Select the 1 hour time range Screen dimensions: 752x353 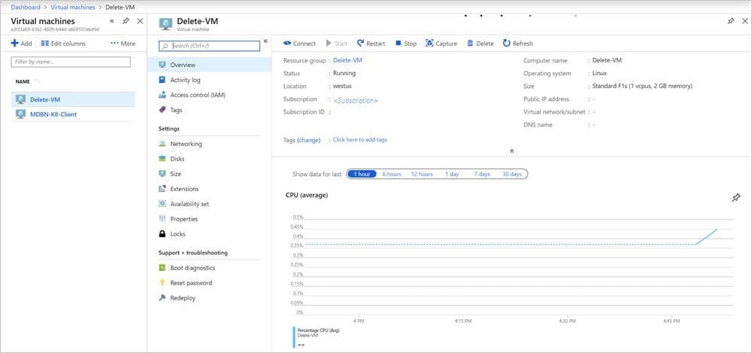[362, 174]
